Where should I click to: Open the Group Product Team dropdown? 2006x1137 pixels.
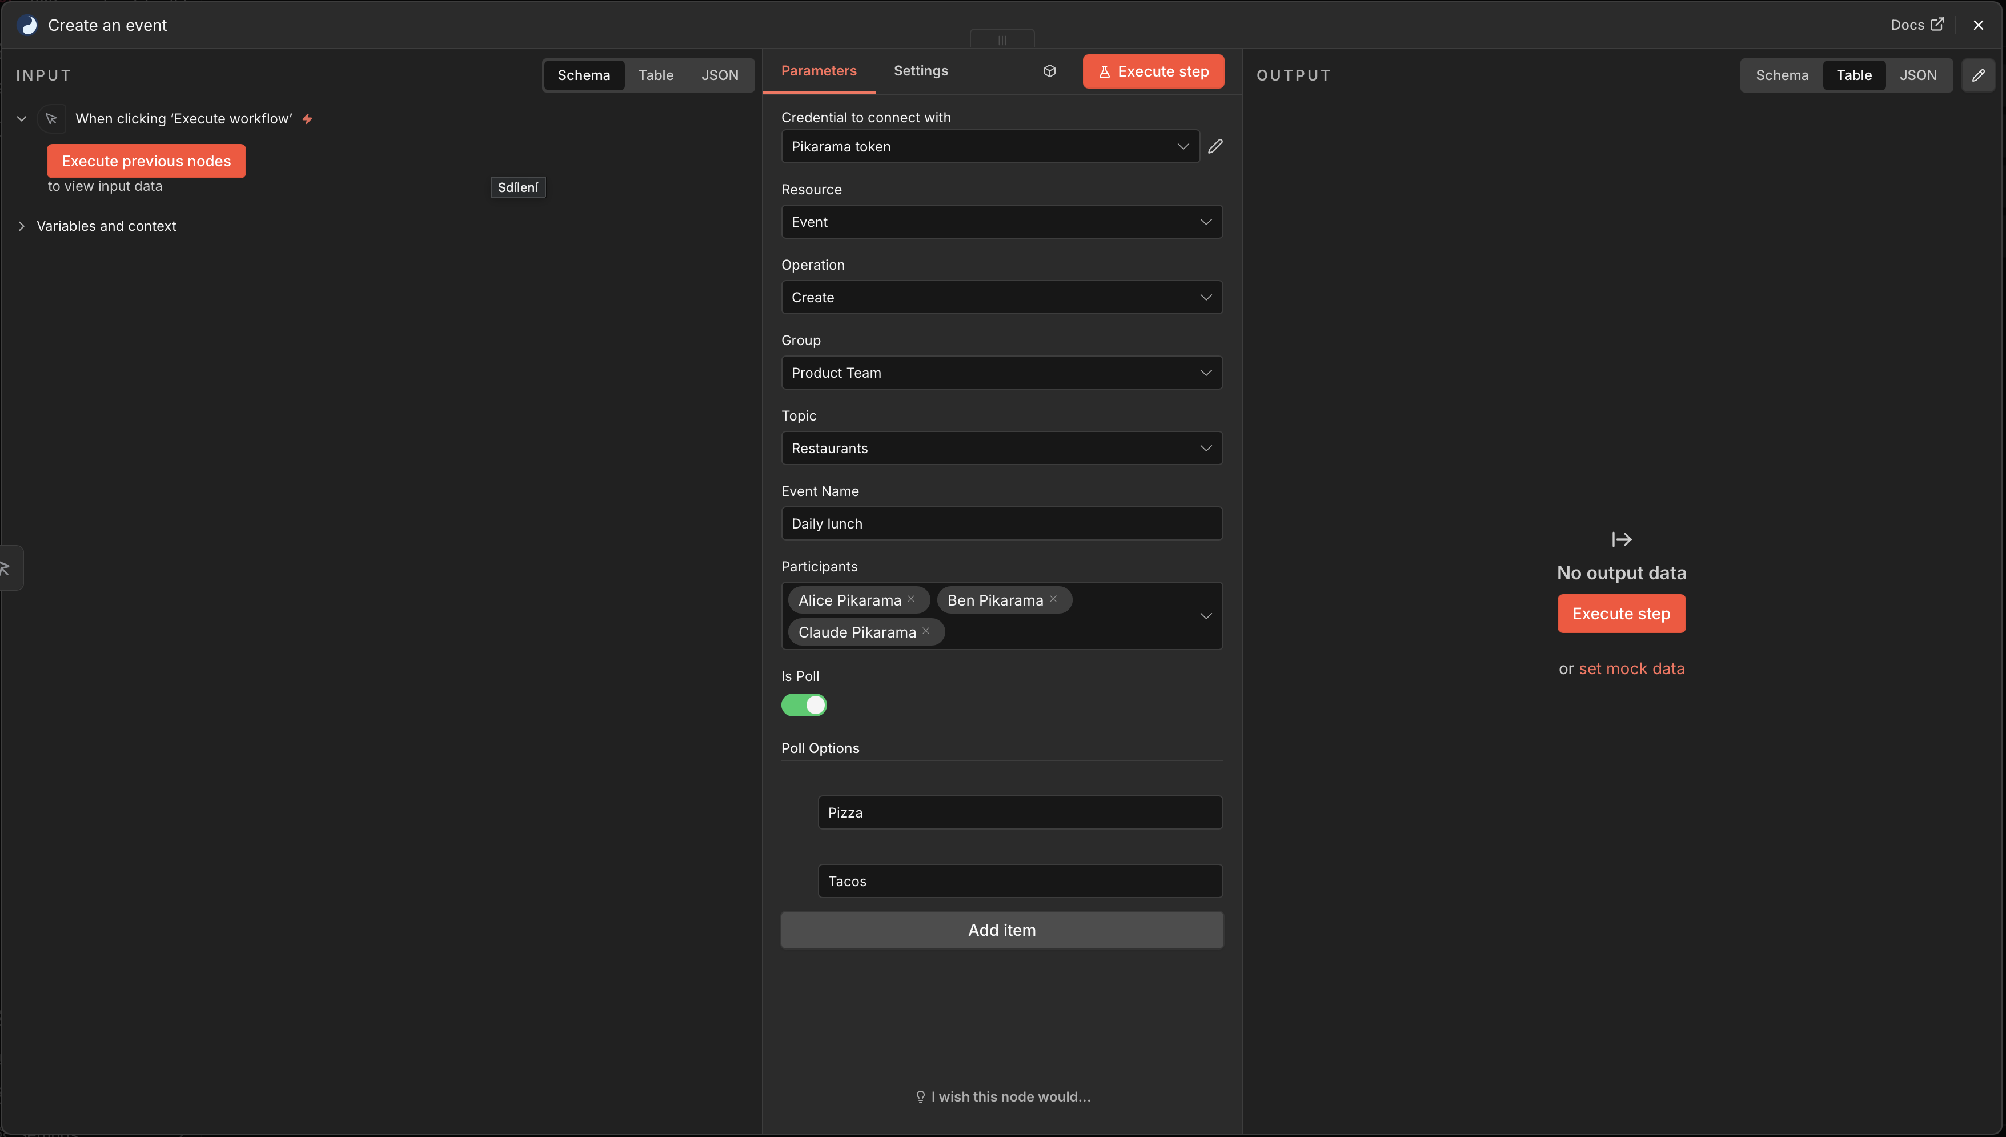[1001, 373]
